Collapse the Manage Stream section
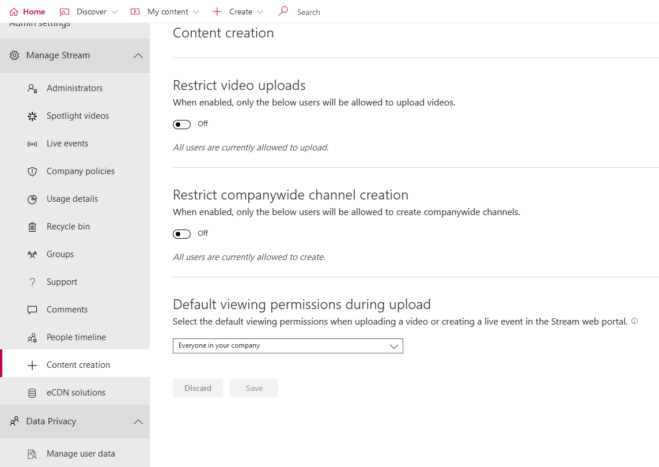659x467 pixels. point(138,56)
